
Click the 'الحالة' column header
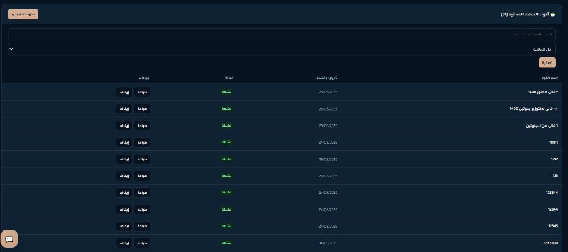pyautogui.click(x=230, y=78)
